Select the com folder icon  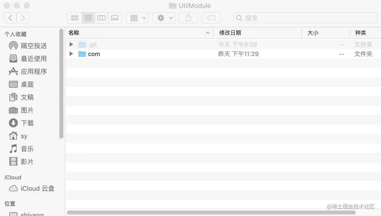(82, 54)
